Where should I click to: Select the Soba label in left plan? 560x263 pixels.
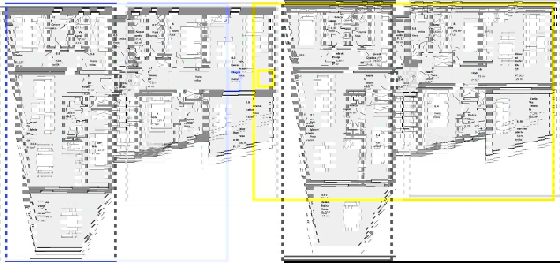(19, 55)
